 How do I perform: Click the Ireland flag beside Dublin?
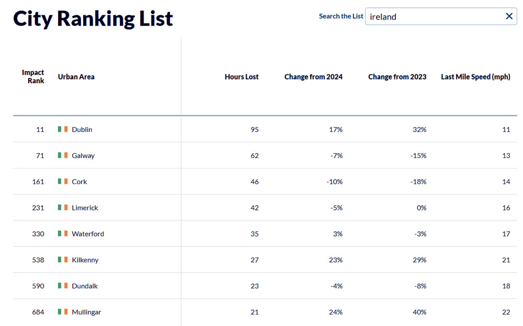tap(63, 129)
